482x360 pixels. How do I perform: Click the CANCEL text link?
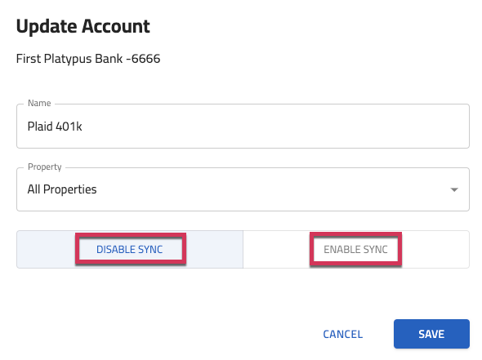(x=343, y=334)
